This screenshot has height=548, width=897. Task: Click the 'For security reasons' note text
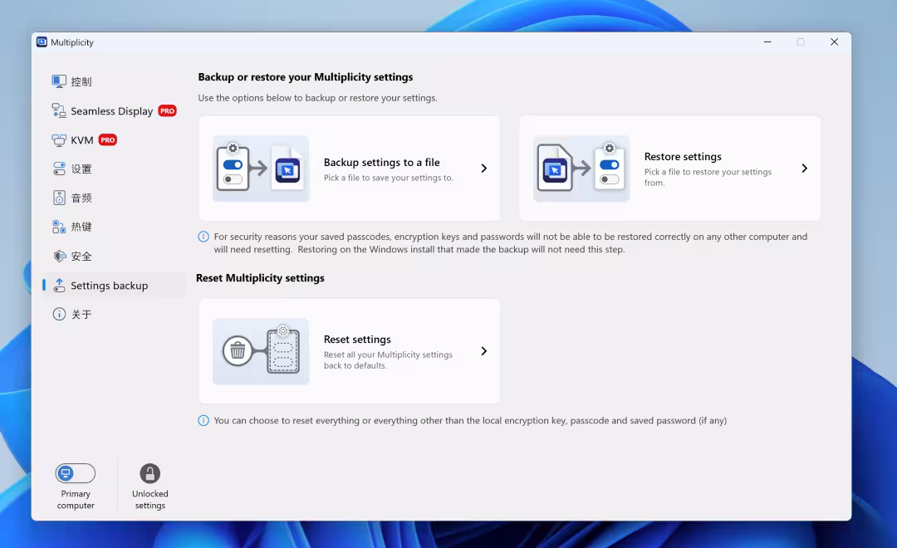[511, 243]
